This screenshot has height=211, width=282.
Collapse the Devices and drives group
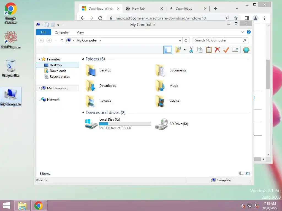click(83, 112)
